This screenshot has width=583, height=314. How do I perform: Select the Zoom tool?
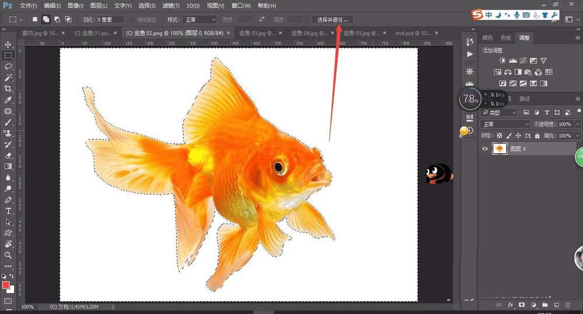(x=8, y=255)
